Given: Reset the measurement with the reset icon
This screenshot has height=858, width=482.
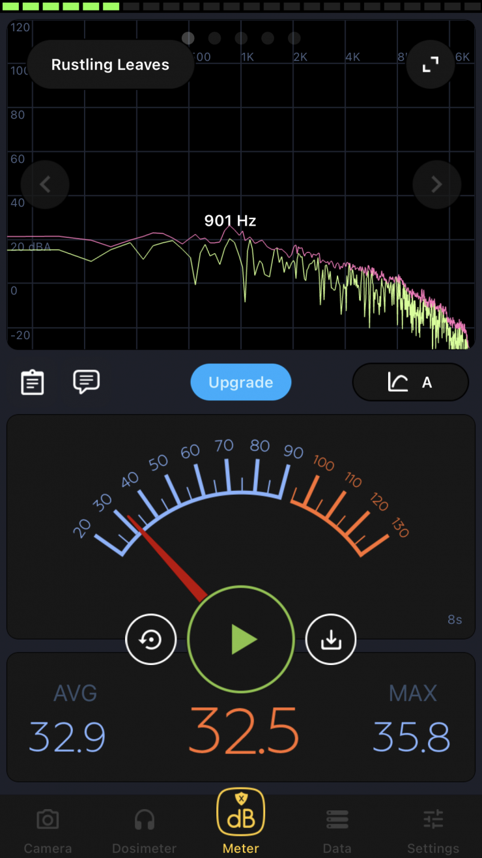Looking at the screenshot, I should [x=151, y=640].
